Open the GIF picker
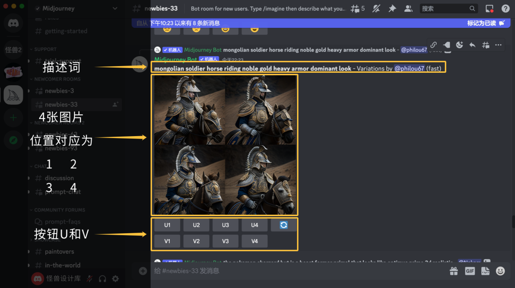The height and width of the screenshot is (288, 515). pos(470,271)
